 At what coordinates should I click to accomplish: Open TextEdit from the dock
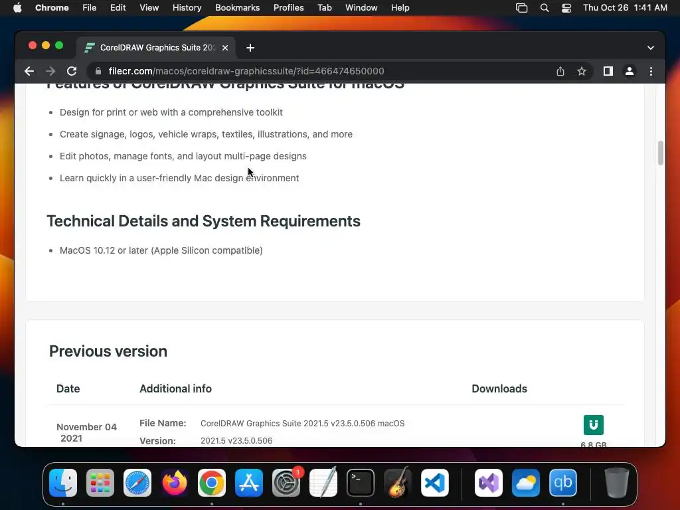coord(323,483)
